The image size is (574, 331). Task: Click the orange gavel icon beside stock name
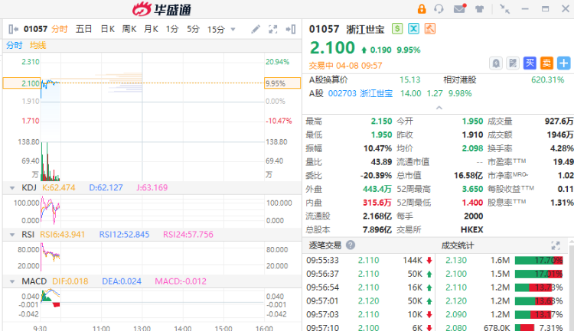[x=430, y=29]
